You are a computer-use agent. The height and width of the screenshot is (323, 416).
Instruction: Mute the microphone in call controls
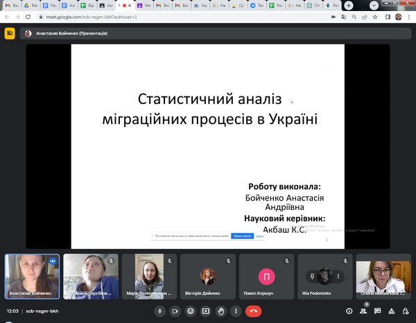[159, 311]
